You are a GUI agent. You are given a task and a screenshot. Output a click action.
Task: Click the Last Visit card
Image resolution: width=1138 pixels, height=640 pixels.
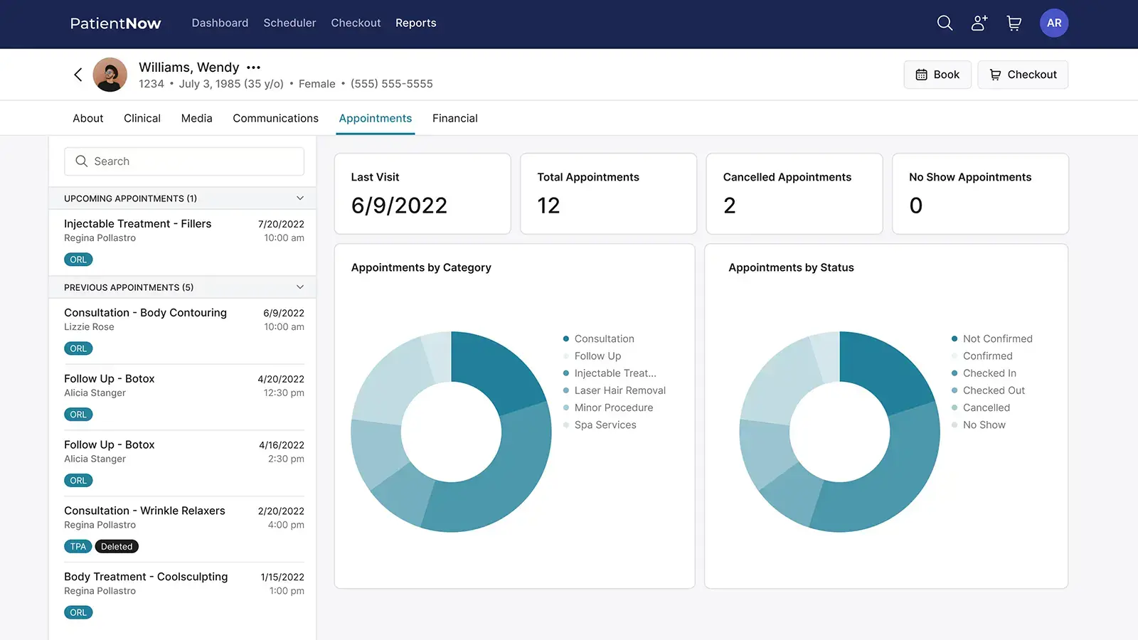422,193
